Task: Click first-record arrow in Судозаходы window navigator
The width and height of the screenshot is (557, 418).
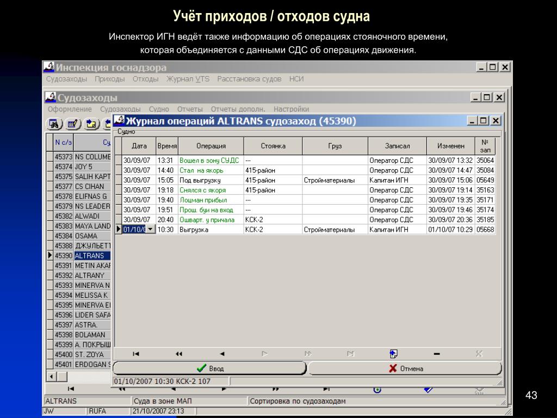Action: [71, 389]
